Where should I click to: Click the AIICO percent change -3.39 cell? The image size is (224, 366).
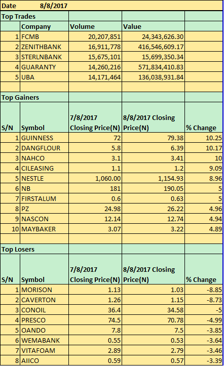(204, 360)
